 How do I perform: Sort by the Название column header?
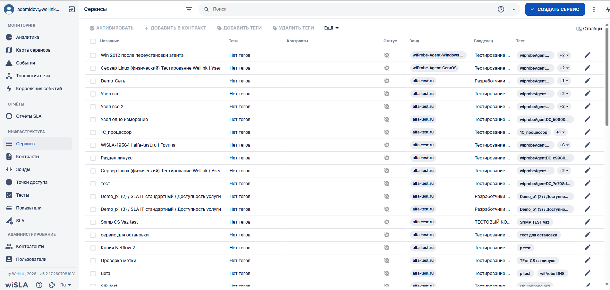pyautogui.click(x=110, y=41)
